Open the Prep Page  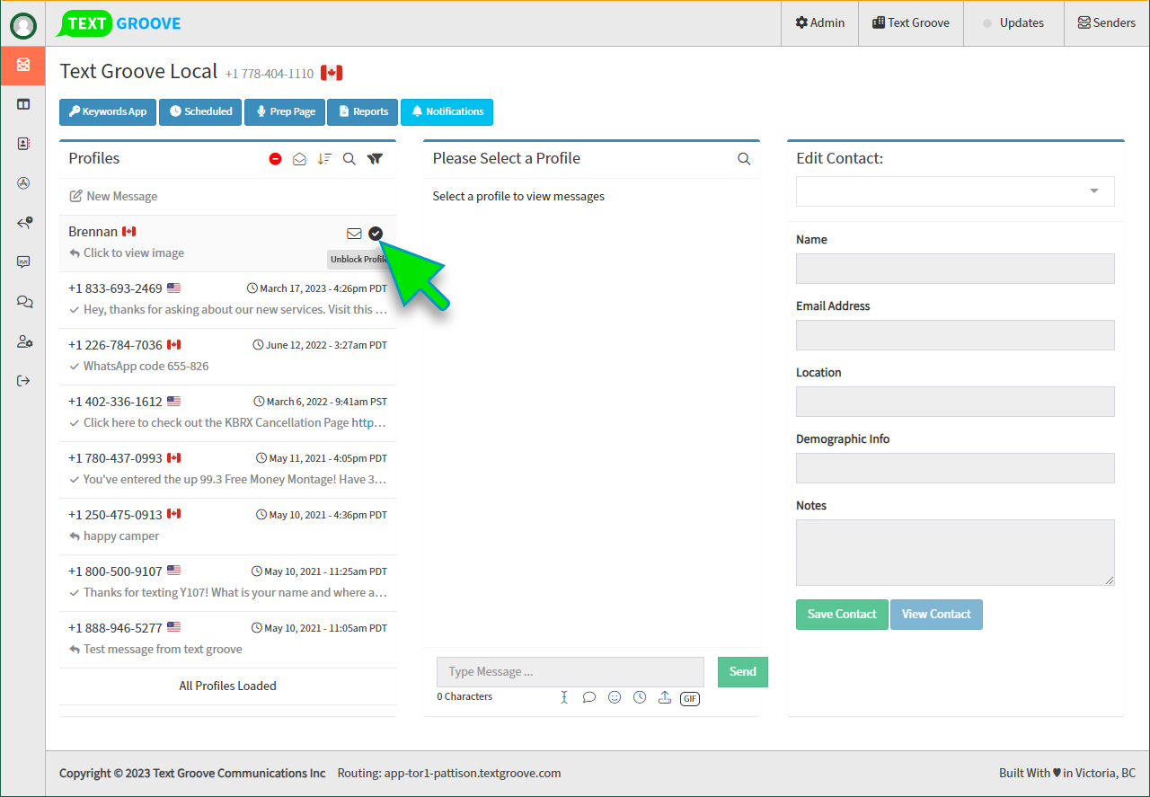coord(285,112)
